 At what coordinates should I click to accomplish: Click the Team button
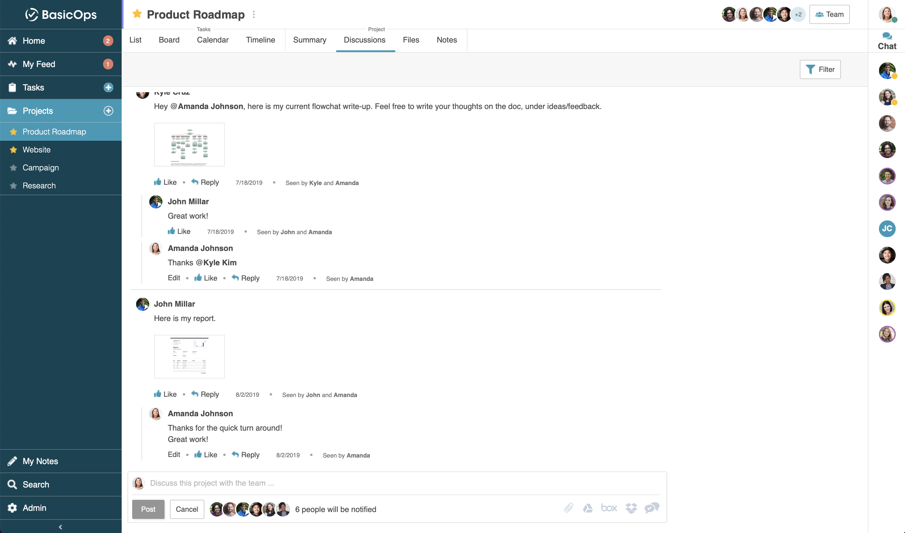tap(829, 14)
